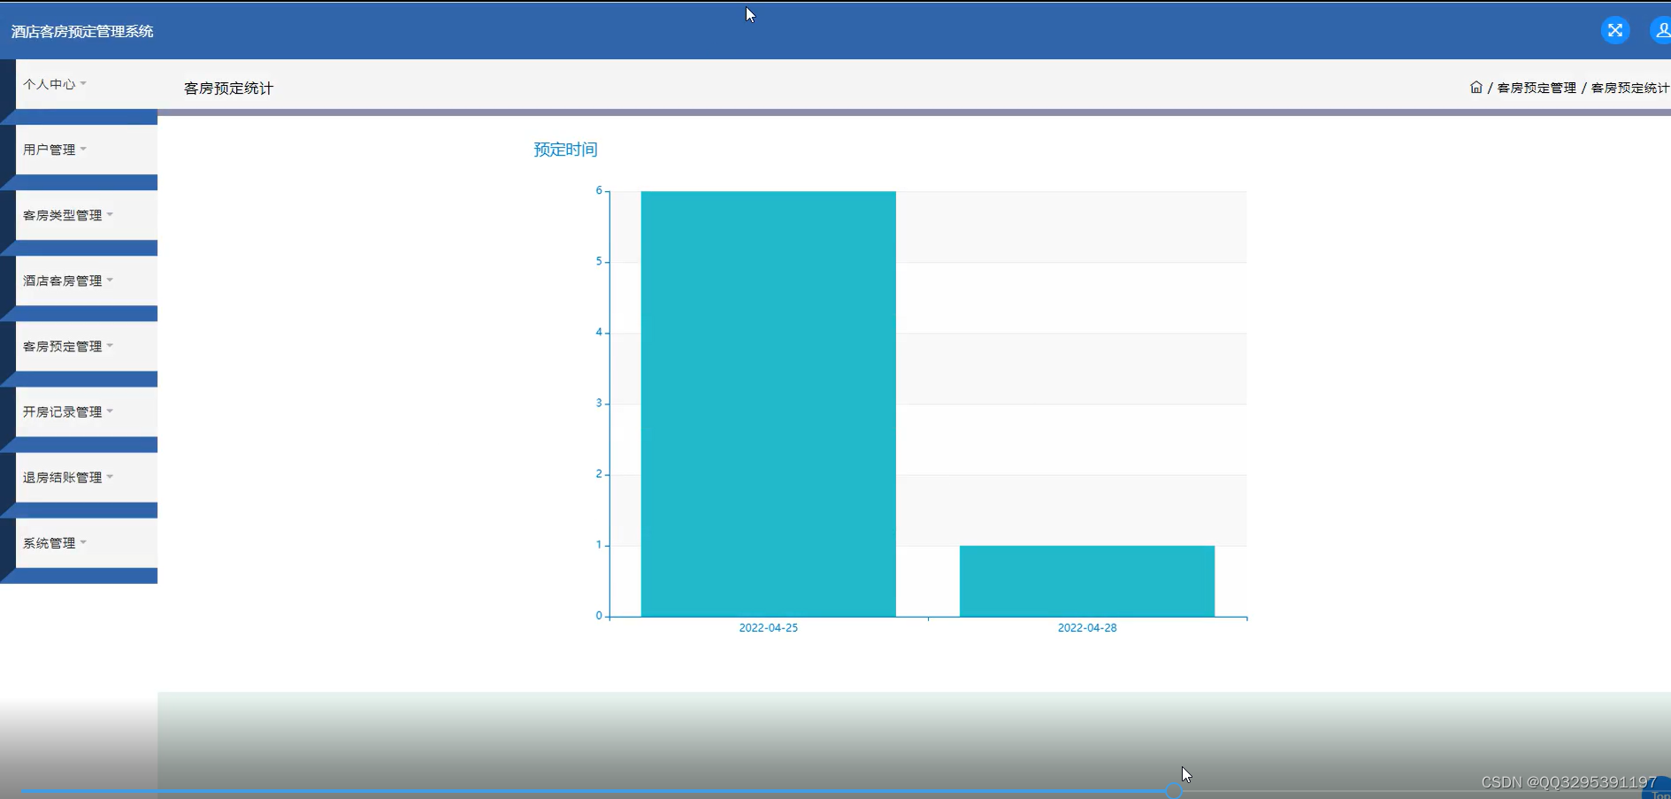Viewport: 1671px width, 799px height.
Task: Click dropdown arrow next to 开房记录管理
Action: tap(110, 411)
